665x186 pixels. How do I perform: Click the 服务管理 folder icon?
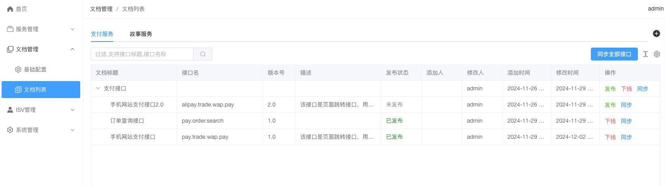tap(10, 29)
